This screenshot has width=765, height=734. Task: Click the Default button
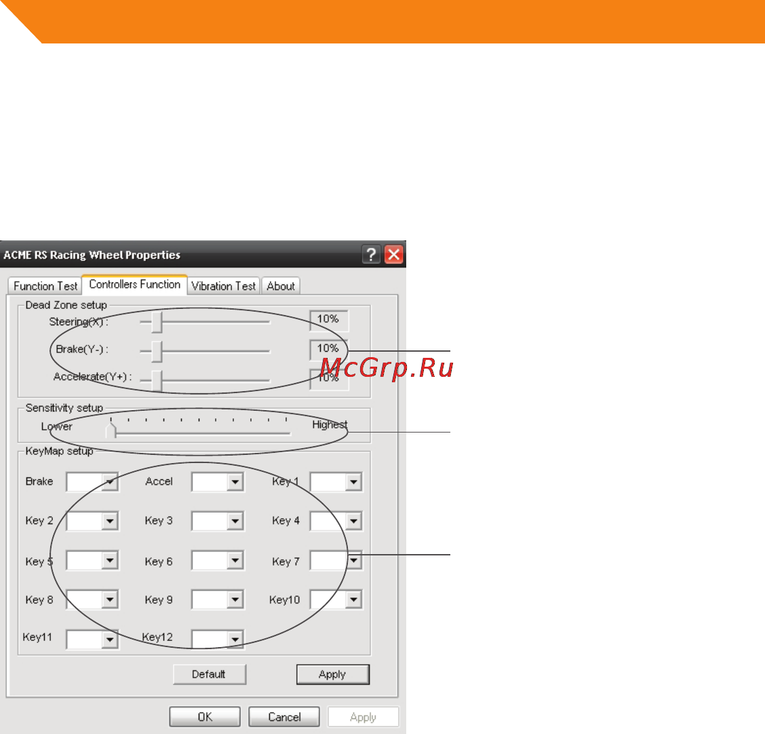click(x=210, y=674)
